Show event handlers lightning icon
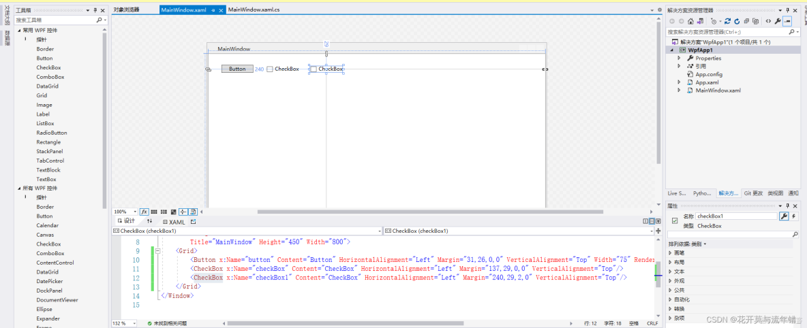Viewport: 807px width, 328px height. click(x=793, y=216)
